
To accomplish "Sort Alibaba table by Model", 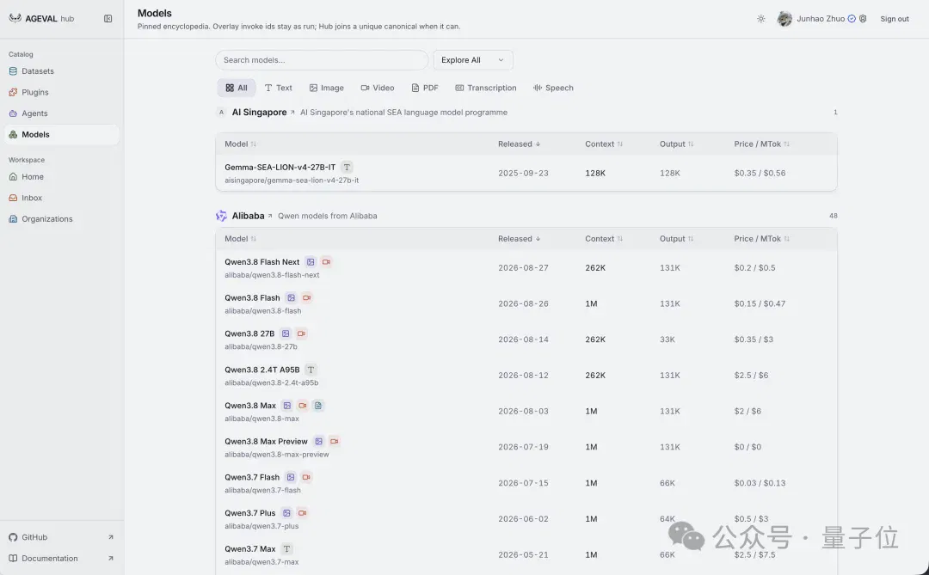I will [x=240, y=239].
